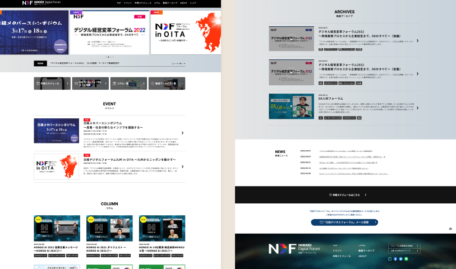Screen dimensions: 456x269
Task: Open the third HONGO AI 14社精算 column thumbnail
Action: [162, 228]
